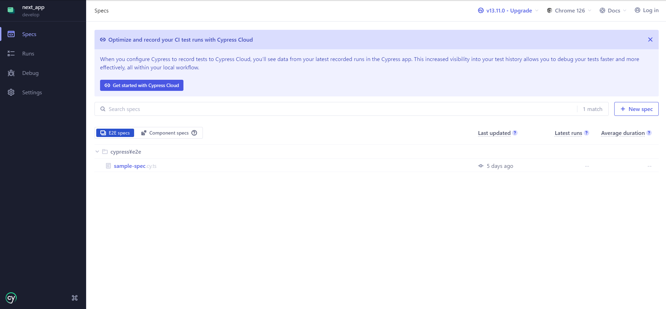Open the Debug sidebar page
Screen dimensions: 666x309
(43, 73)
